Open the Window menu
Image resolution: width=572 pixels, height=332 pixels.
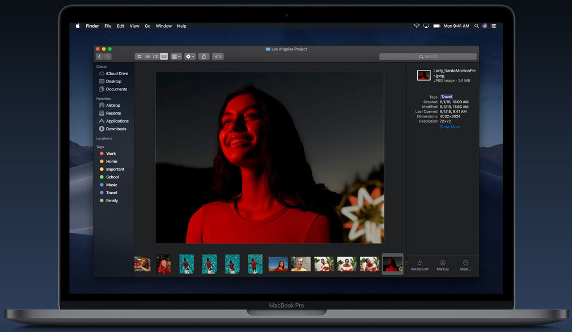[x=163, y=26]
